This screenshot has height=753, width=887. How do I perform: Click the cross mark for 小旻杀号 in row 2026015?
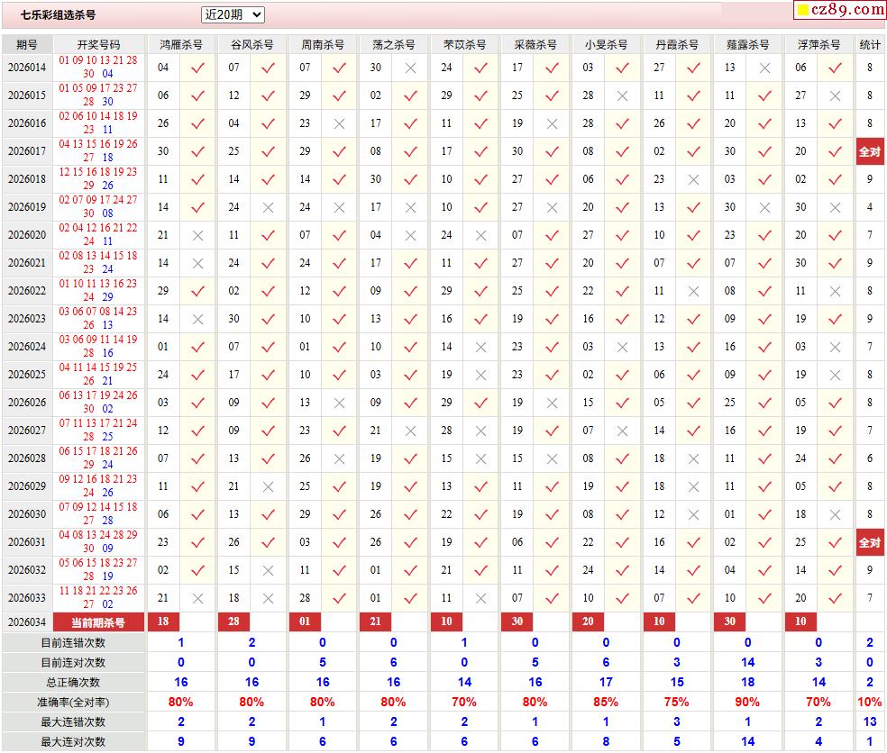[x=622, y=95]
